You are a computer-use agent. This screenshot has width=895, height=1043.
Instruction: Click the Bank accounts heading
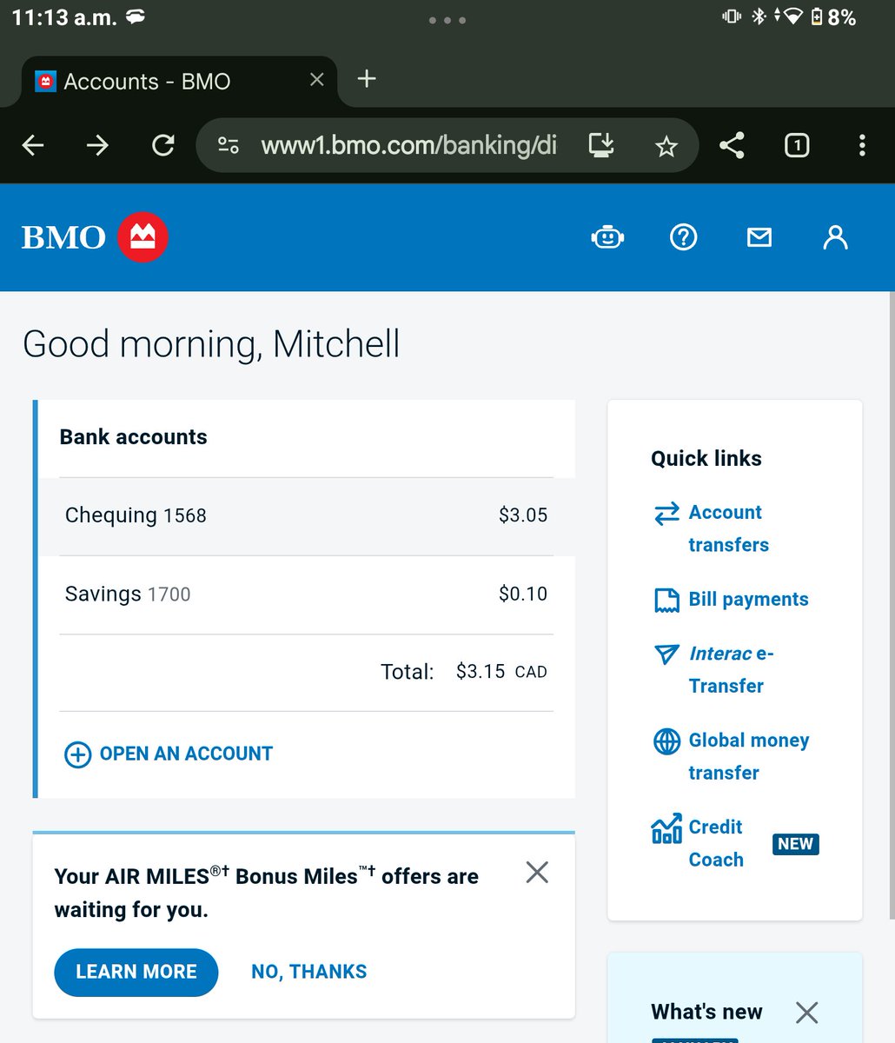(133, 437)
